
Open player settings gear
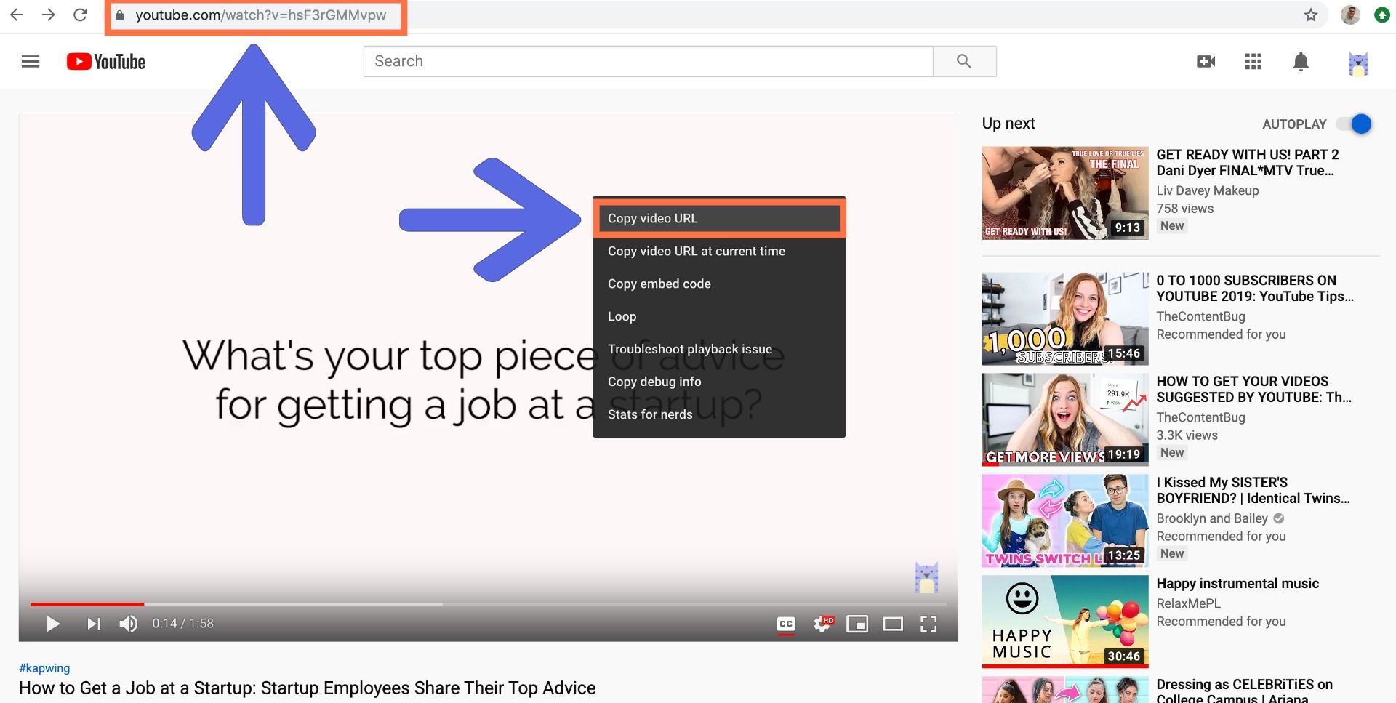(x=823, y=624)
